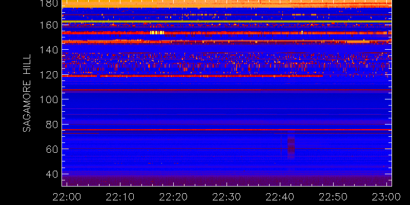Image resolution: width=410 pixels, height=205 pixels.
Task: Click the 22:30 time axis label
Action: [227, 196]
